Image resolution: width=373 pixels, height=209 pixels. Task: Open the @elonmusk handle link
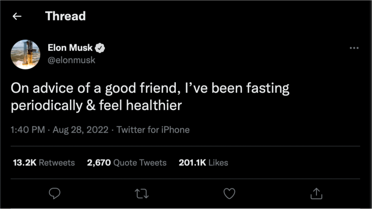click(x=71, y=60)
